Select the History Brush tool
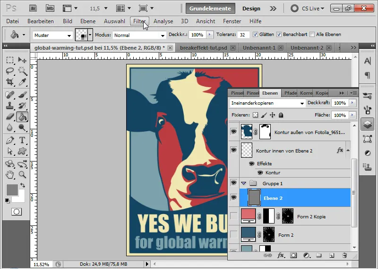The height and width of the screenshot is (269, 378). pyautogui.click(x=22, y=106)
